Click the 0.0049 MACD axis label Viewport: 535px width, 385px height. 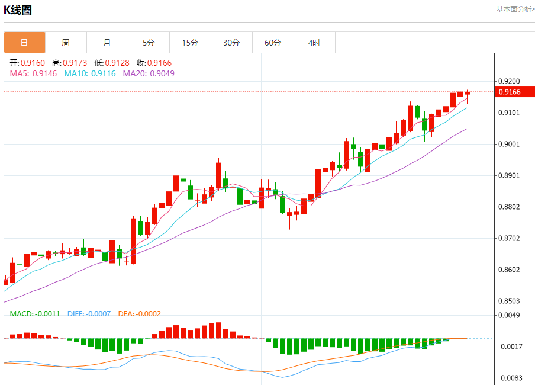pyautogui.click(x=509, y=315)
